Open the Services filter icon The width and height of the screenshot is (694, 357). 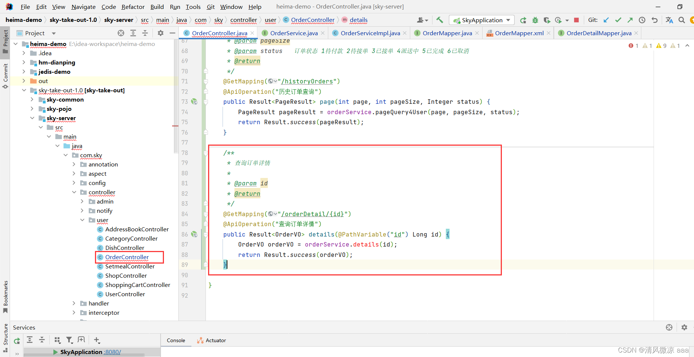pos(69,340)
